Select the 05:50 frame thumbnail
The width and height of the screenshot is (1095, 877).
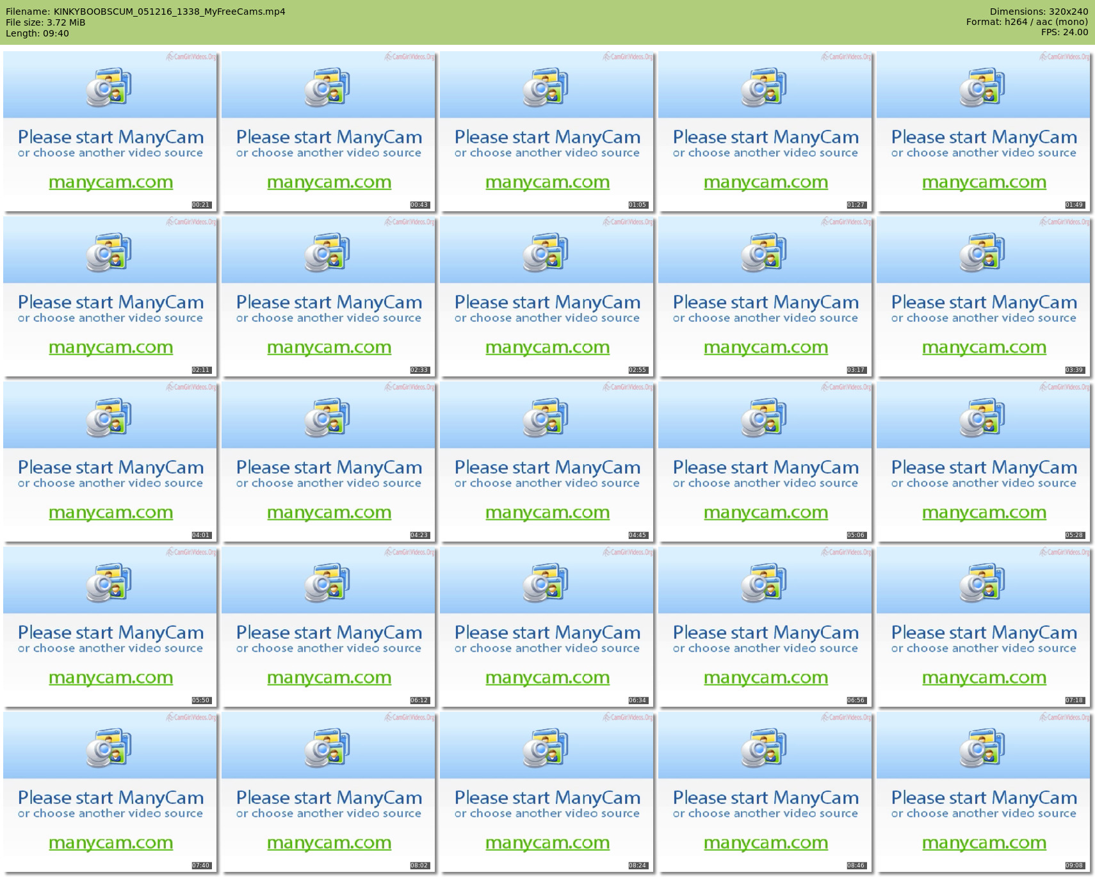point(110,627)
